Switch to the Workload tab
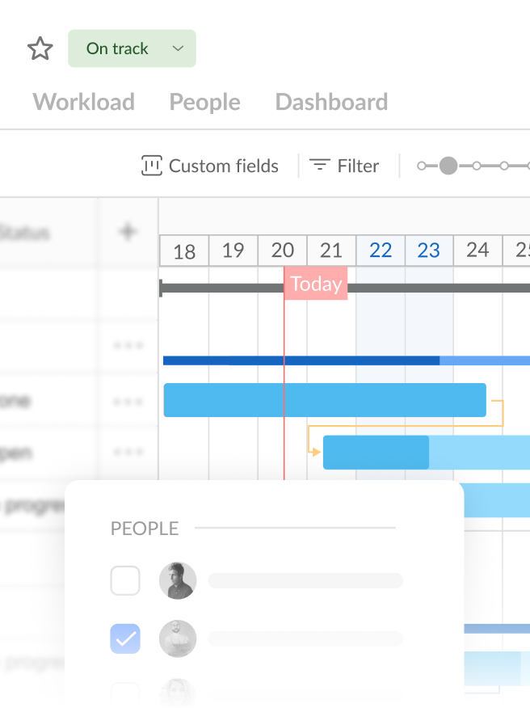The image size is (530, 708). point(84,102)
